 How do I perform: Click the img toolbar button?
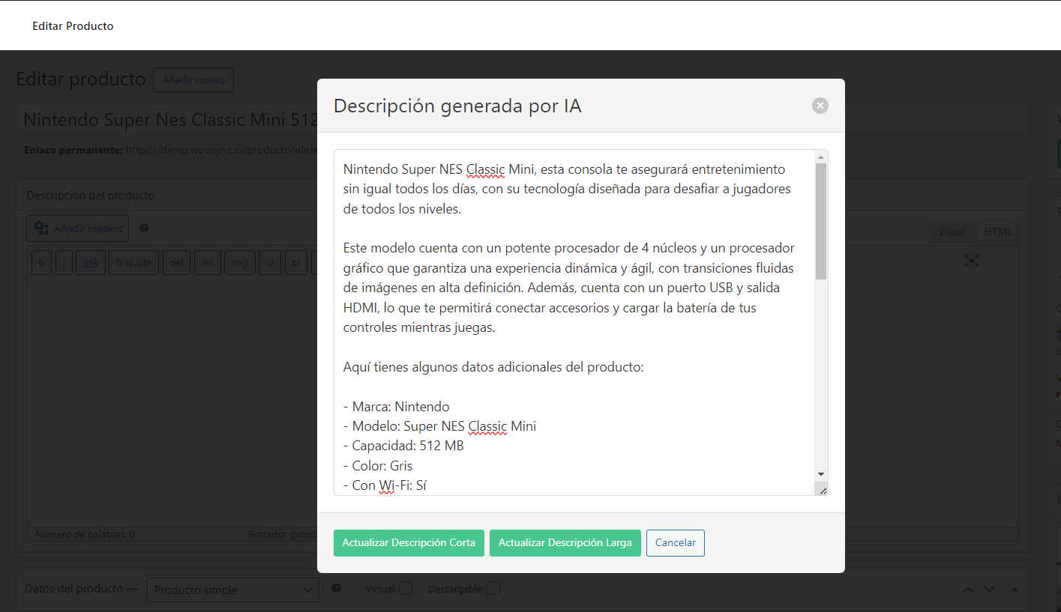pos(239,263)
